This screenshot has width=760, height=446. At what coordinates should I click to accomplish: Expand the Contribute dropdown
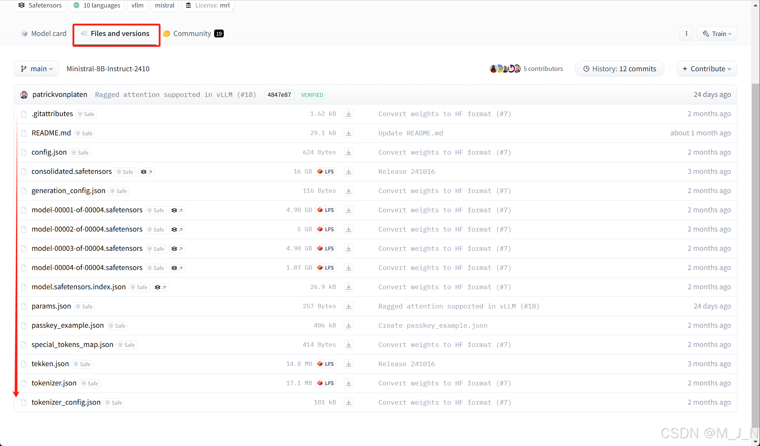click(x=707, y=69)
